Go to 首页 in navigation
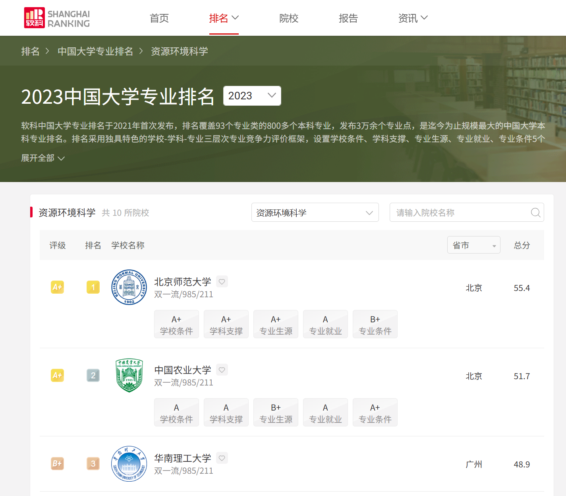The width and height of the screenshot is (566, 496). point(159,18)
